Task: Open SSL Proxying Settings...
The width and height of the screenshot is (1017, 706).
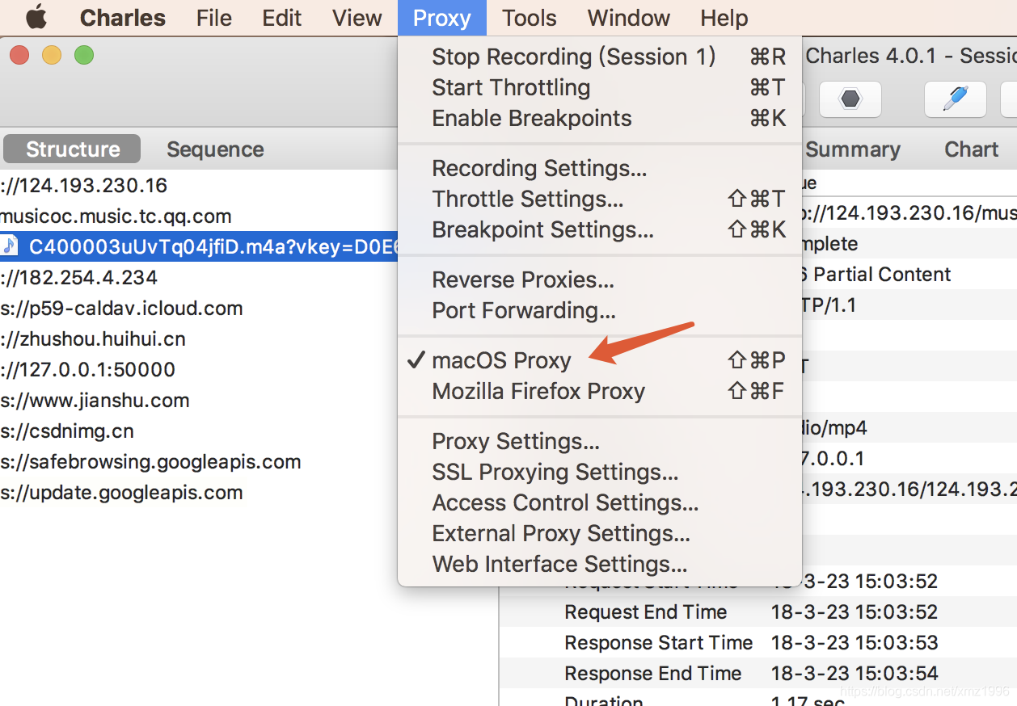Action: click(x=600, y=472)
